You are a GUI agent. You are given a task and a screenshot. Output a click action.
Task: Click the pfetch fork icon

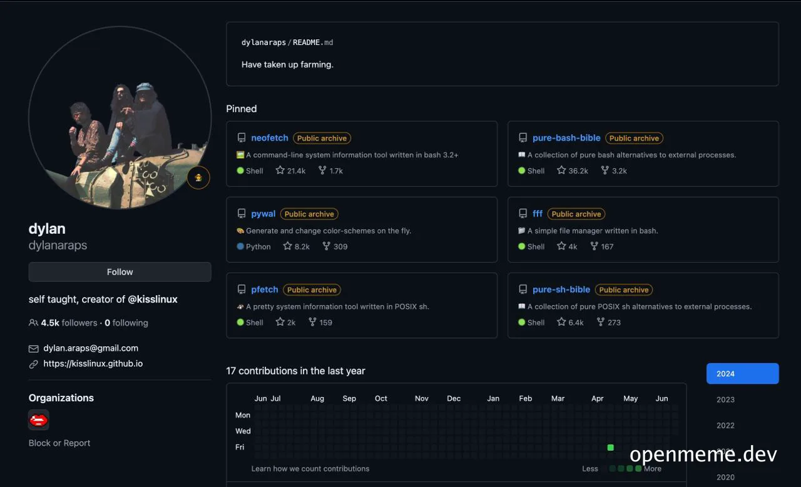313,322
